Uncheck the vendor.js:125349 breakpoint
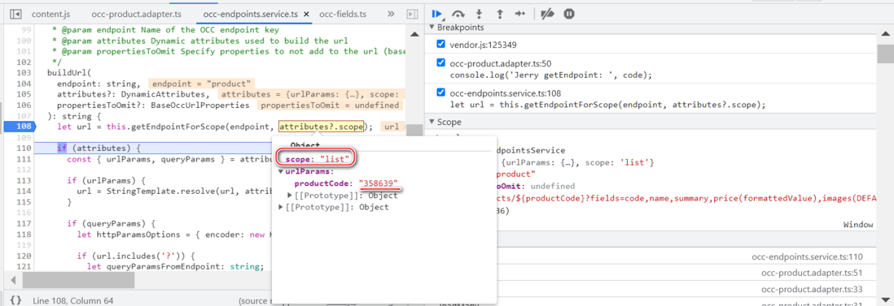894x306 pixels. (440, 45)
